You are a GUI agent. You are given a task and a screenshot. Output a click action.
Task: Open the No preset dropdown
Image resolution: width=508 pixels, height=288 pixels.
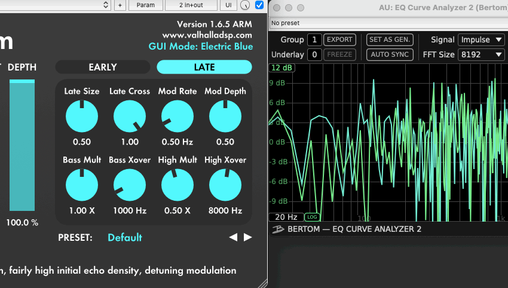[x=388, y=23]
